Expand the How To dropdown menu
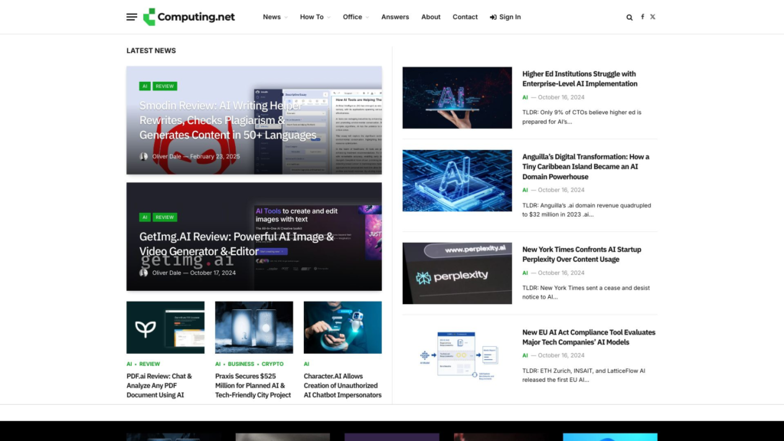The height and width of the screenshot is (441, 784). [315, 17]
